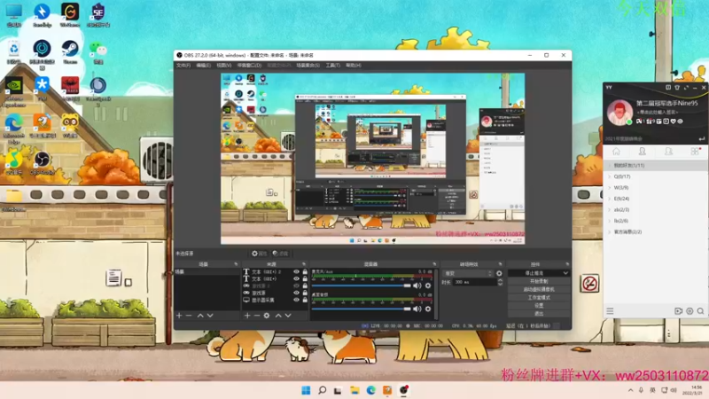
Task: Remove selected scene with minus icon
Action: (189, 316)
